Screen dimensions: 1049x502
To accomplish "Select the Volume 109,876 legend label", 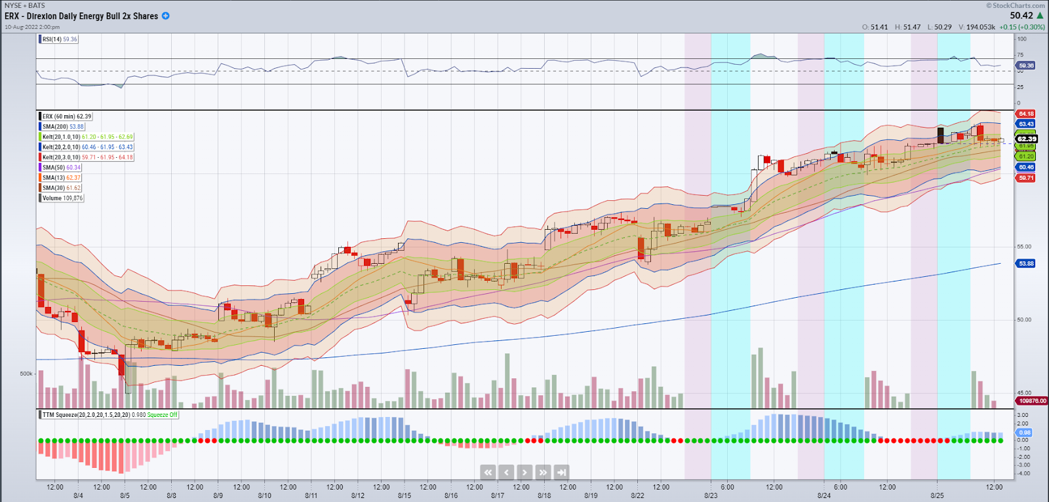I will click(63, 198).
